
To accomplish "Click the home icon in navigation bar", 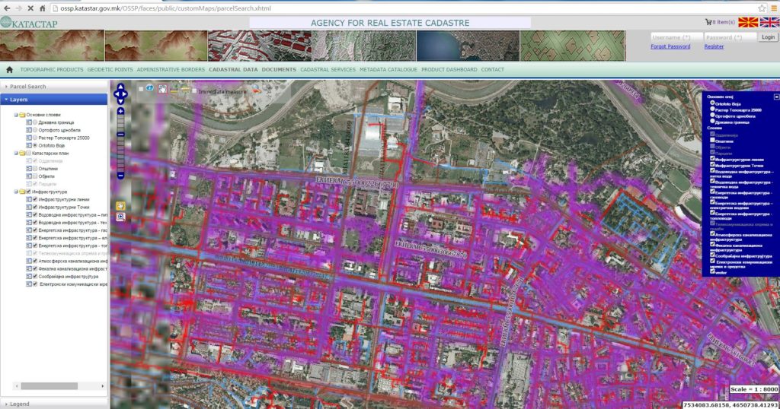I will 10,69.
